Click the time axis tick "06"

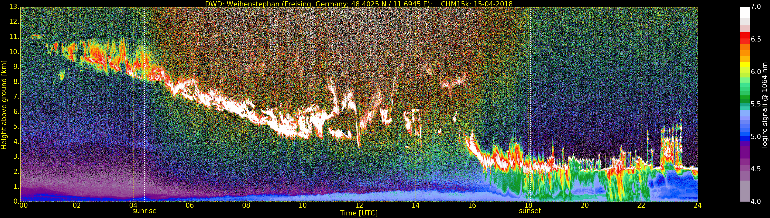[189, 205]
